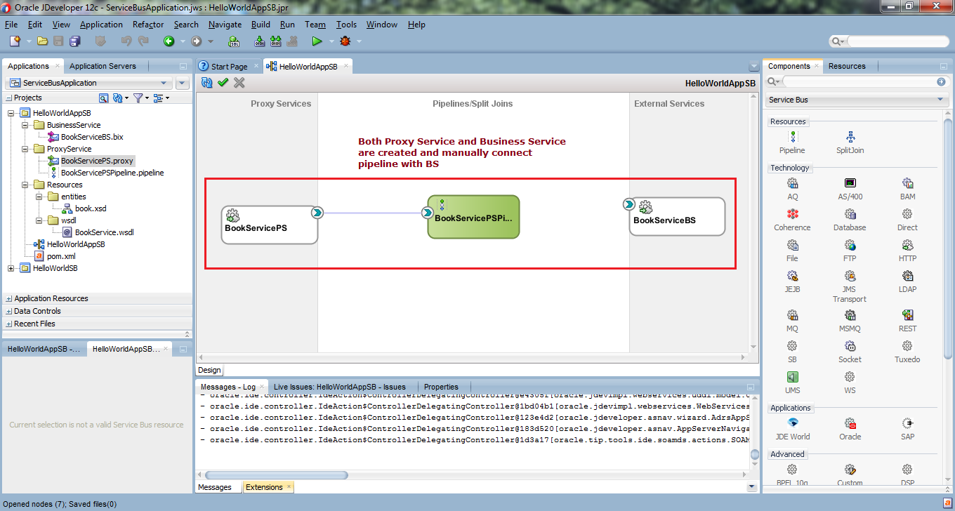The height and width of the screenshot is (511, 955).
Task: Click the log panel horizontal scrollbar
Action: (x=277, y=475)
